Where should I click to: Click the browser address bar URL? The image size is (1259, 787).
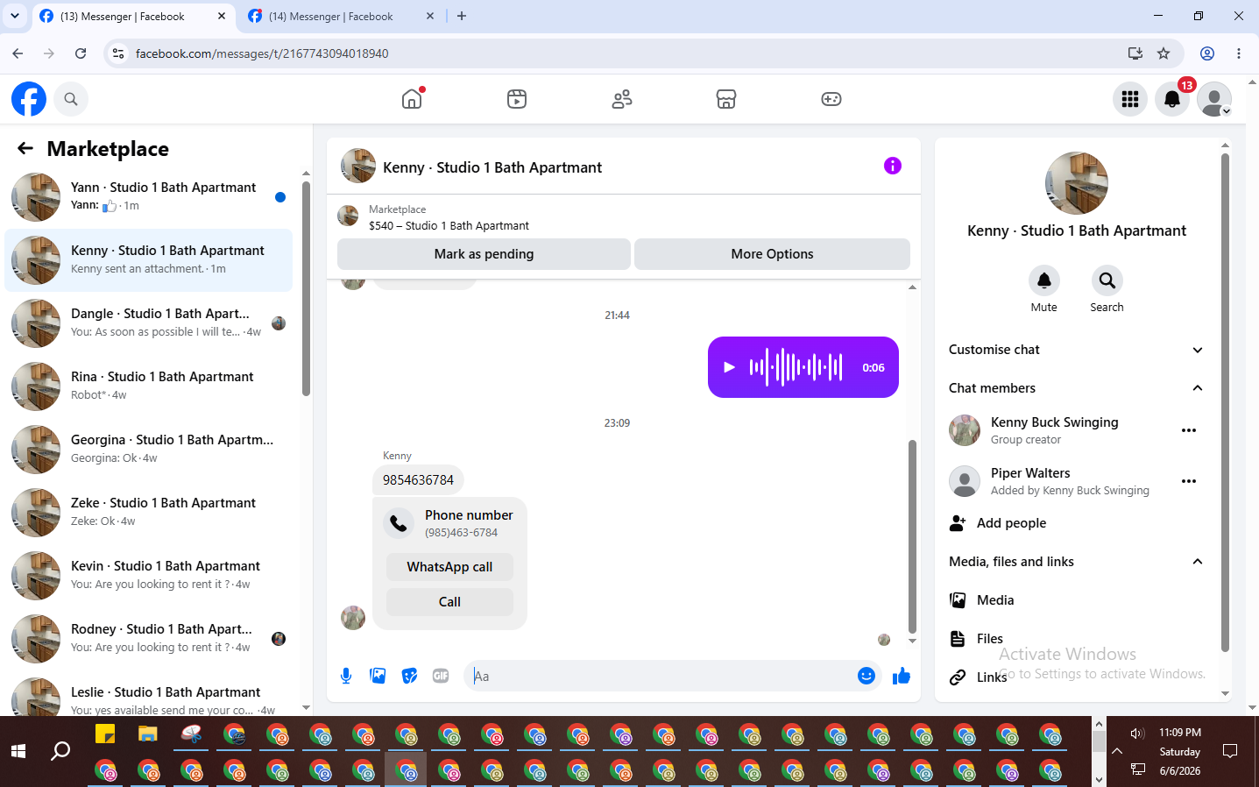pyautogui.click(x=262, y=53)
